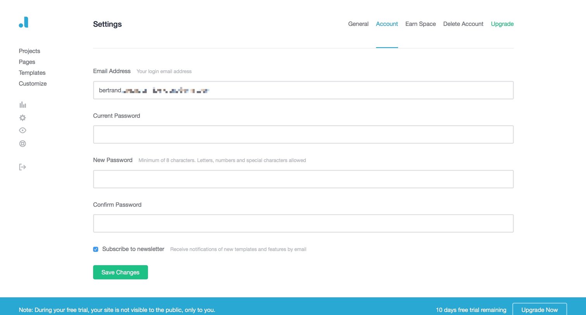Switch to the General tab
Image resolution: width=586 pixels, height=315 pixels.
click(358, 24)
